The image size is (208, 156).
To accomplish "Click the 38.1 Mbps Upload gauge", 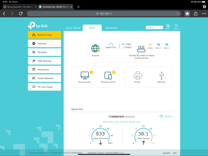I will coord(144,135).
